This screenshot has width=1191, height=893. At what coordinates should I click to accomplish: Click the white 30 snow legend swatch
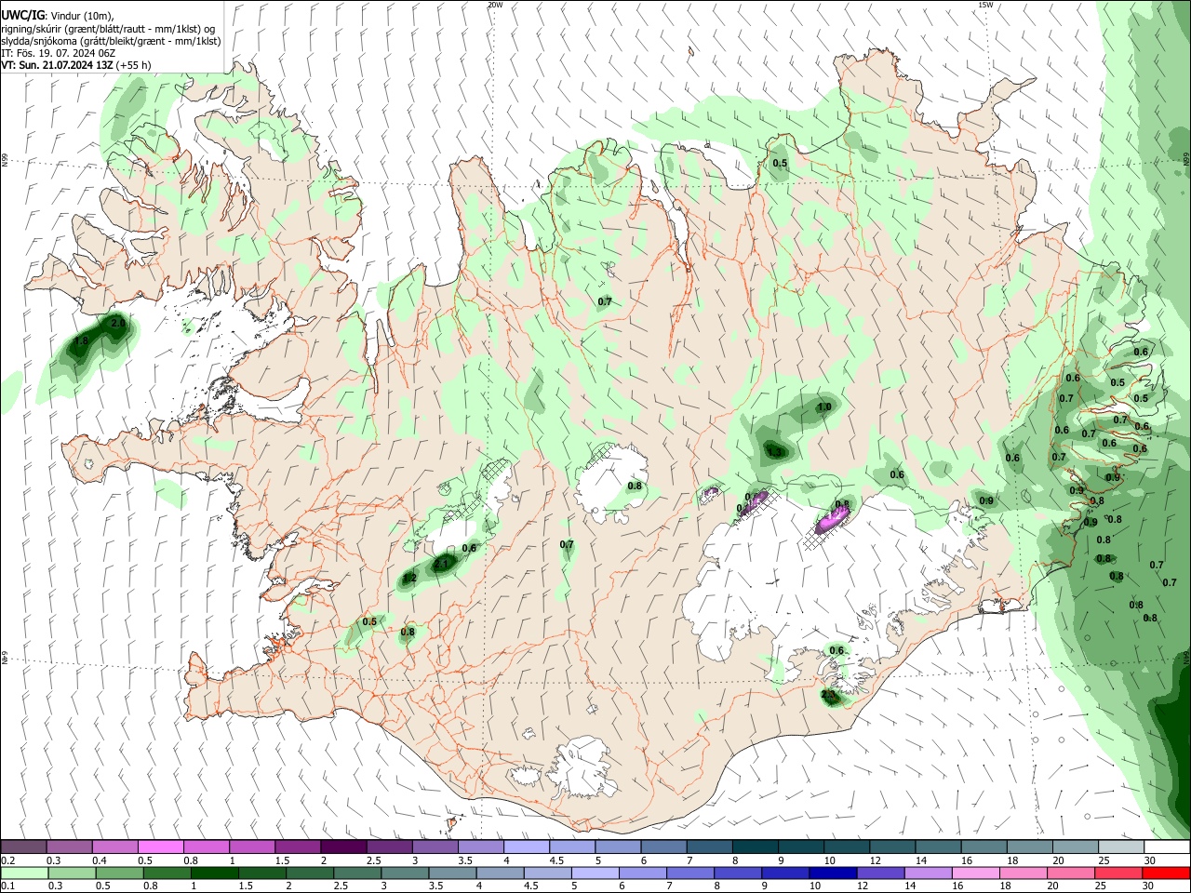(1167, 846)
